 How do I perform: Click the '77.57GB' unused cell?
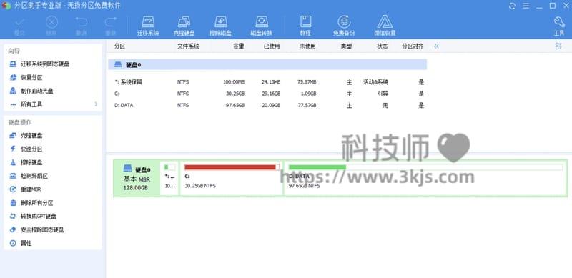[307, 106]
